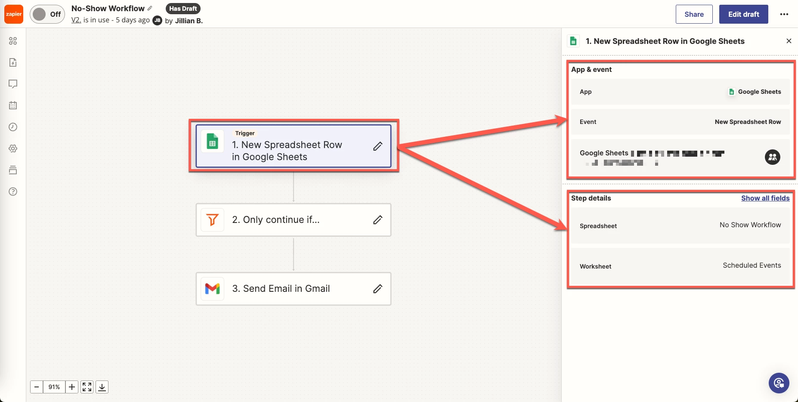Select the Send Email in Gmail step
798x402 pixels.
pyautogui.click(x=294, y=289)
